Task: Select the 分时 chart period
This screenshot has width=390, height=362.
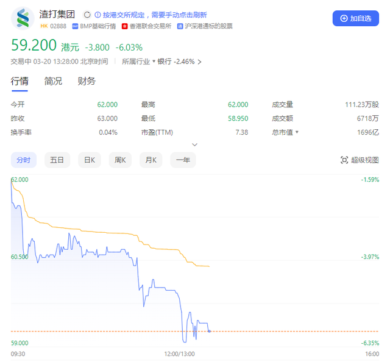Action: tap(24, 160)
